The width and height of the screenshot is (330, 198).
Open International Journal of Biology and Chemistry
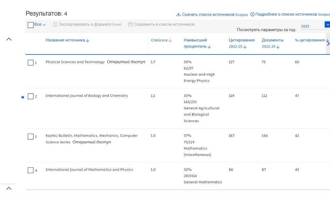tap(87, 96)
